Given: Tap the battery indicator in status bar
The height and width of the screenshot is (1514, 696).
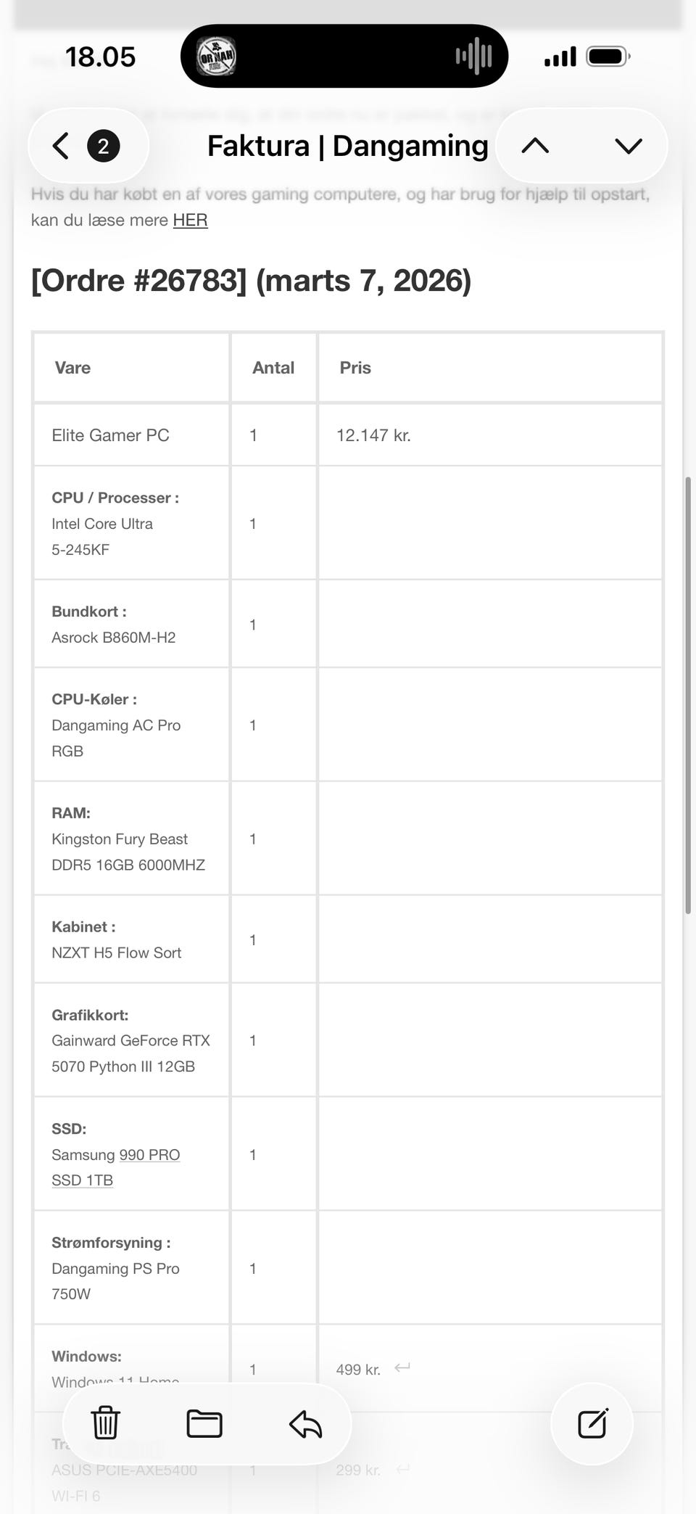Looking at the screenshot, I should tap(608, 56).
